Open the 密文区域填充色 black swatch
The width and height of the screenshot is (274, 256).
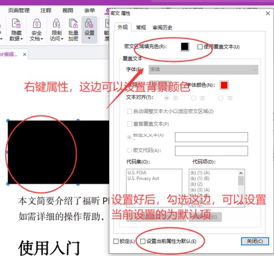185,47
